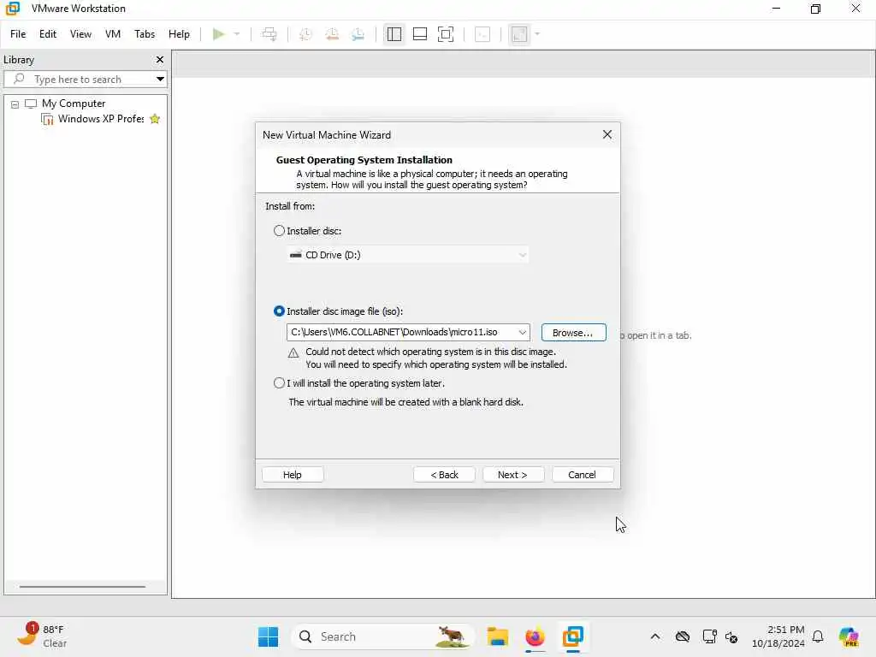876x657 pixels.
Task: Expand the ISO path dropdown arrow
Action: click(523, 333)
